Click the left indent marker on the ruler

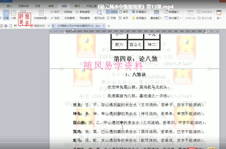tap(65, 32)
